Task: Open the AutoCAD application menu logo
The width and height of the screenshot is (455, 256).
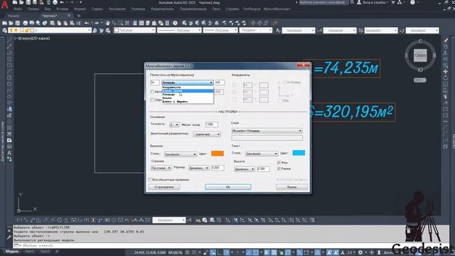Action: click(x=4, y=5)
